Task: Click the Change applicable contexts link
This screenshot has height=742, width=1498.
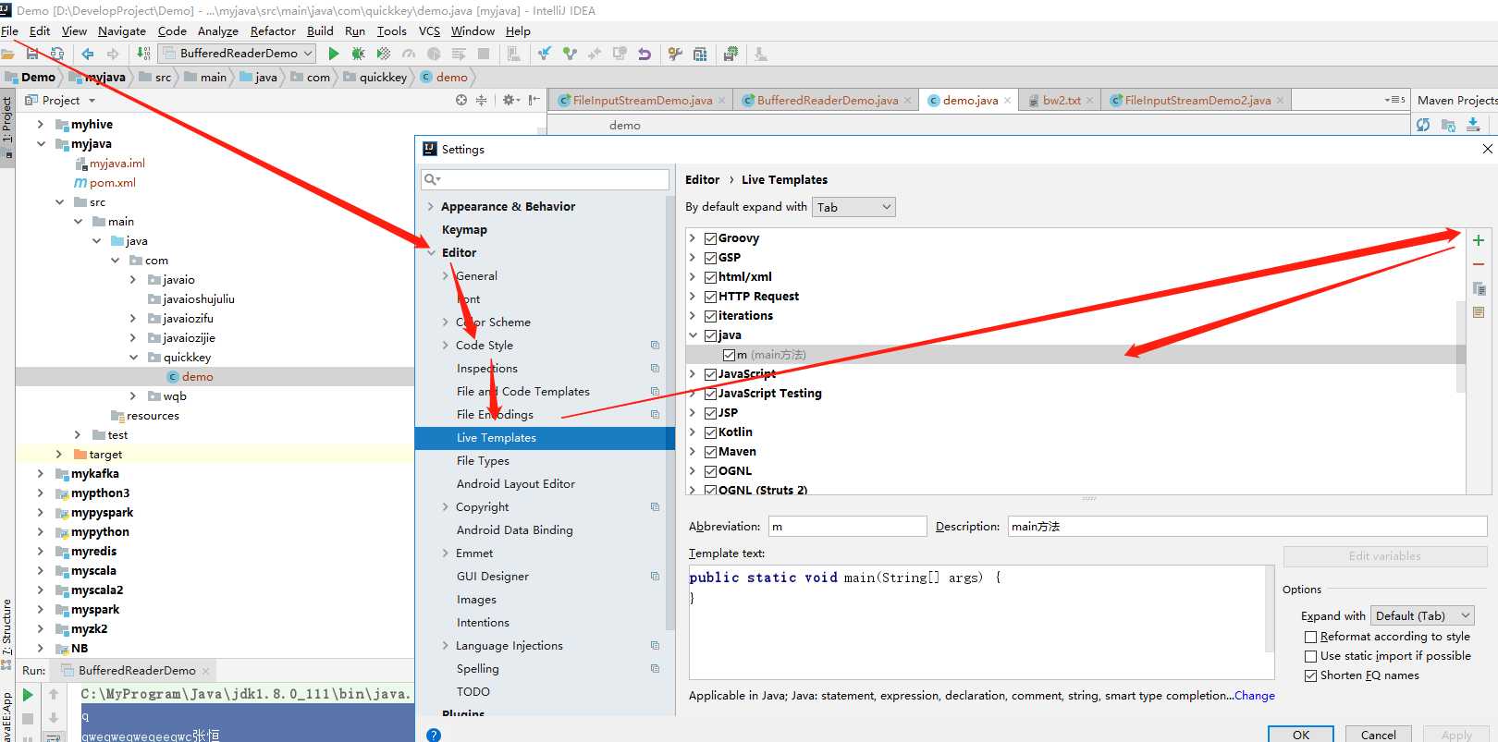Action: coord(1255,696)
